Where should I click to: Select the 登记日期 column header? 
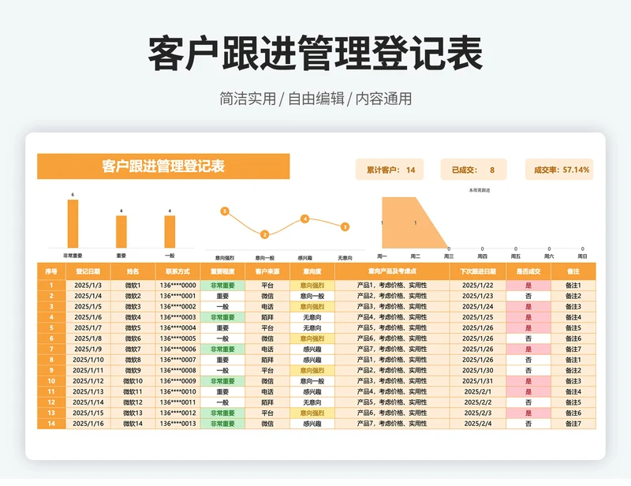tap(88, 271)
